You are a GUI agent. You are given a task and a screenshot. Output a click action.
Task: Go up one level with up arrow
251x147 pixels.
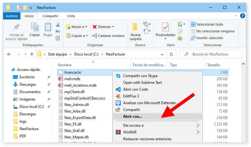tap(32, 54)
